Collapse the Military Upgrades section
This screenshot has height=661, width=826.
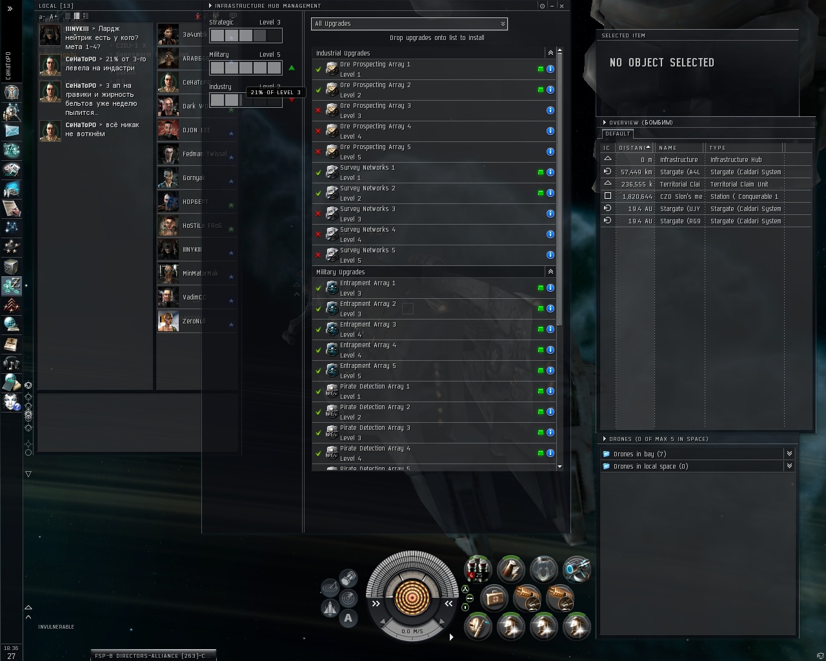click(550, 272)
